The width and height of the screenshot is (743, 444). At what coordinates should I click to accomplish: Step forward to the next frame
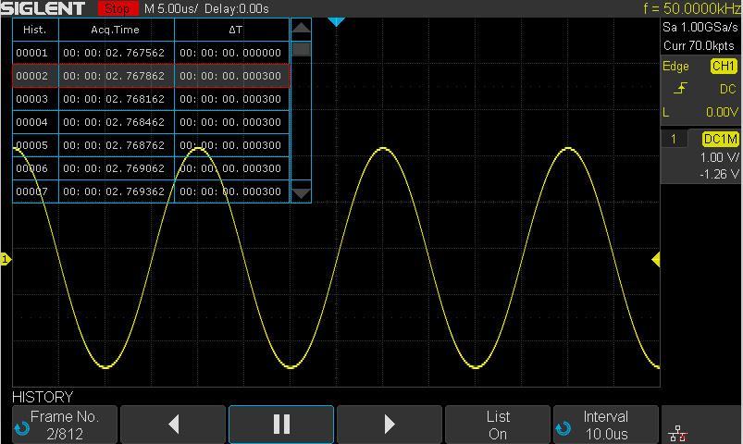tap(390, 424)
